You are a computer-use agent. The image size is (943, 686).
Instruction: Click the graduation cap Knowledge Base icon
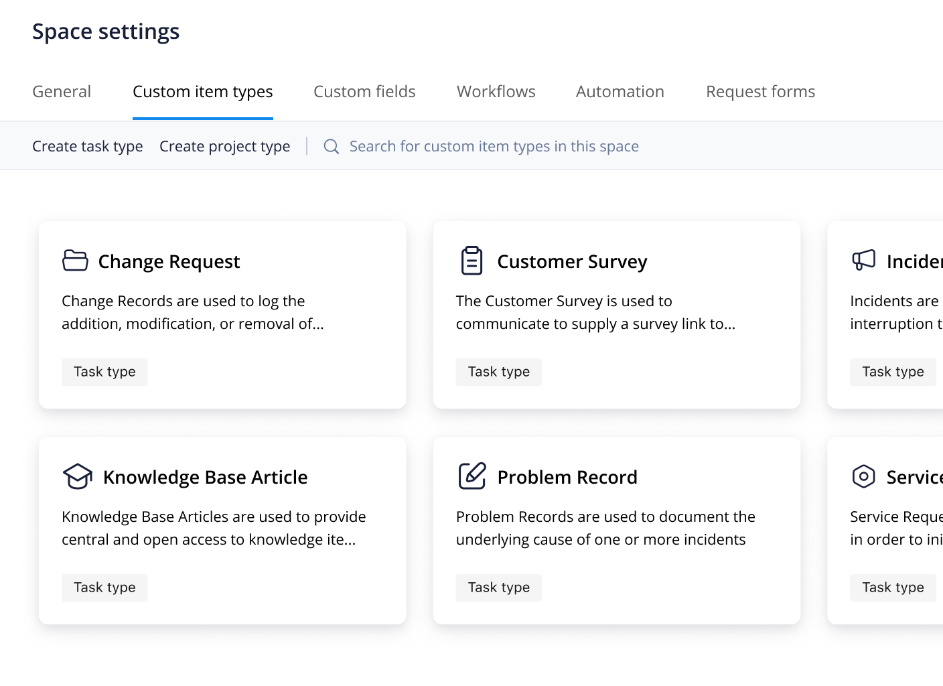pyautogui.click(x=78, y=476)
